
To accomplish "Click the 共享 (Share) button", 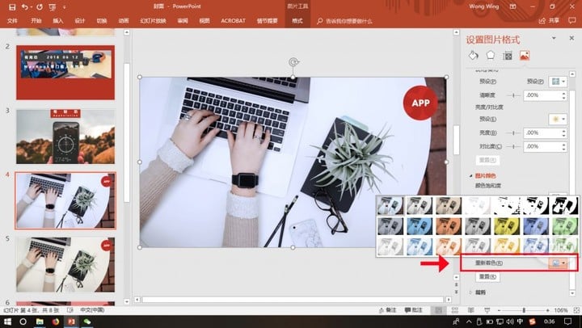I will 550,21.
